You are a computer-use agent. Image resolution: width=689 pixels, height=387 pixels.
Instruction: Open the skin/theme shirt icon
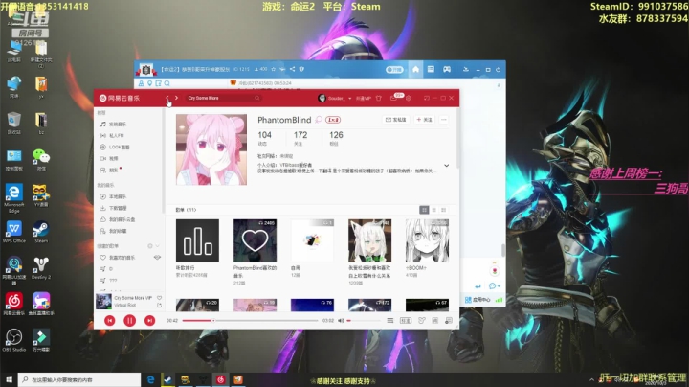tap(379, 98)
